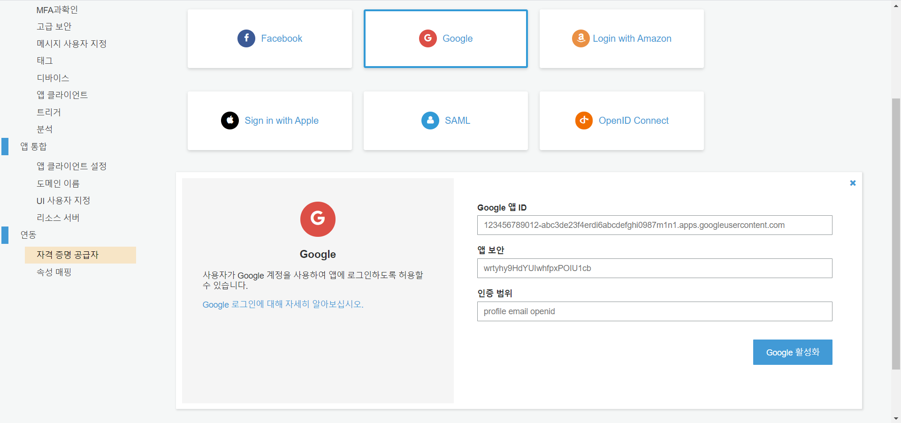
Task: Open 분석 sidebar item
Action: 45,129
